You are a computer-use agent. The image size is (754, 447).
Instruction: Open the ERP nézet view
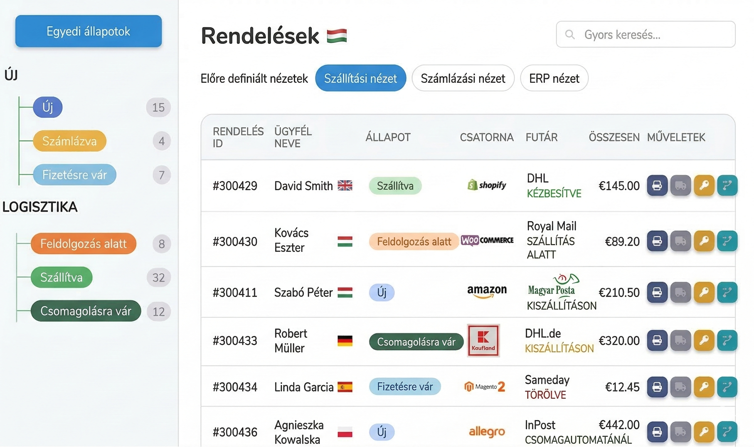click(x=554, y=78)
